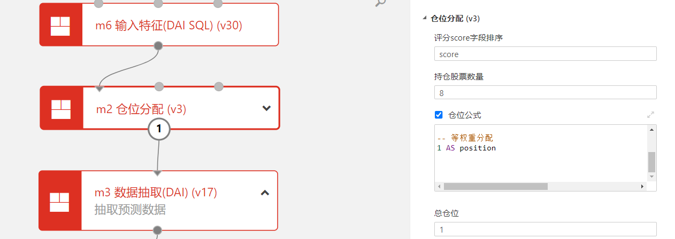Viewport: 675px width, 239px height.
Task: Click the m3 module bottom output port
Action: click(157, 230)
